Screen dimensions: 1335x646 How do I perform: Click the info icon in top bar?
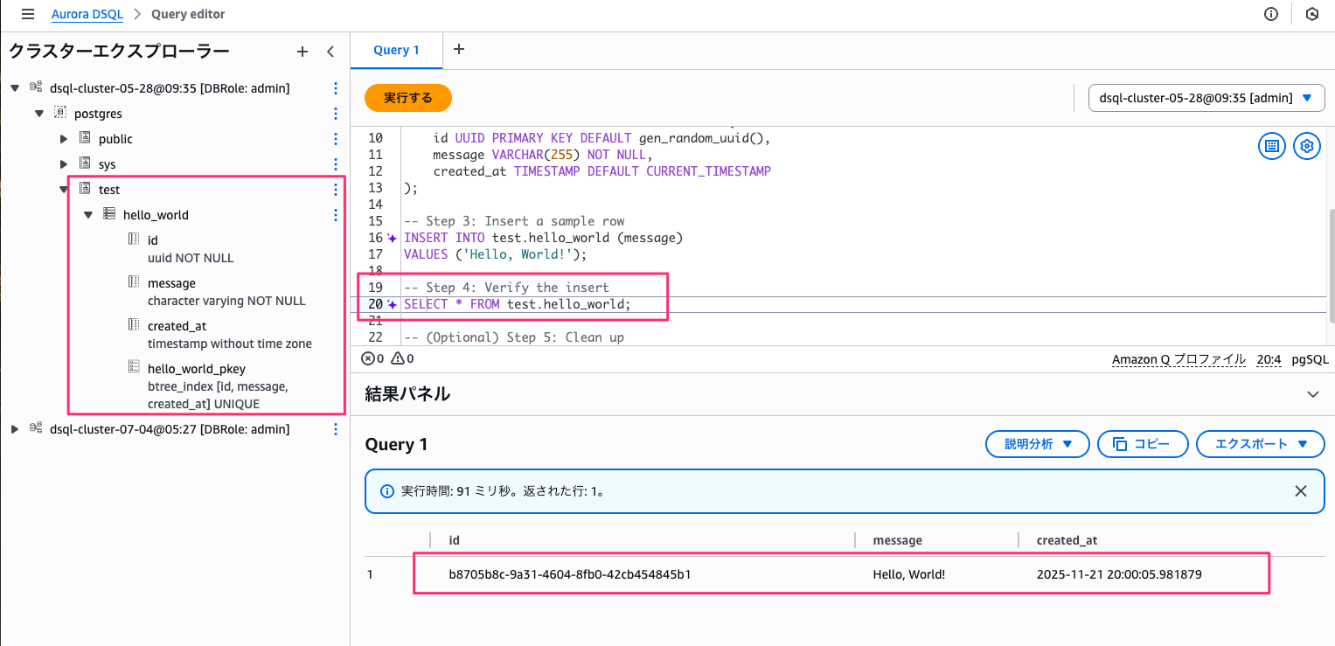tap(1271, 14)
